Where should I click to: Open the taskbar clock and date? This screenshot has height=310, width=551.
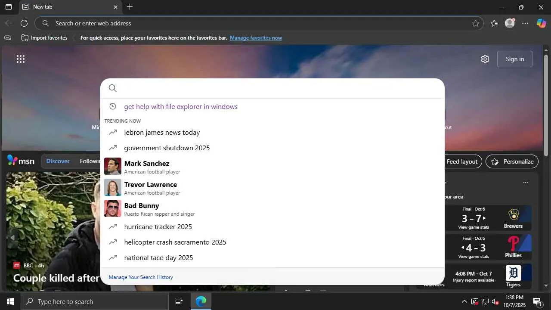pos(514,301)
